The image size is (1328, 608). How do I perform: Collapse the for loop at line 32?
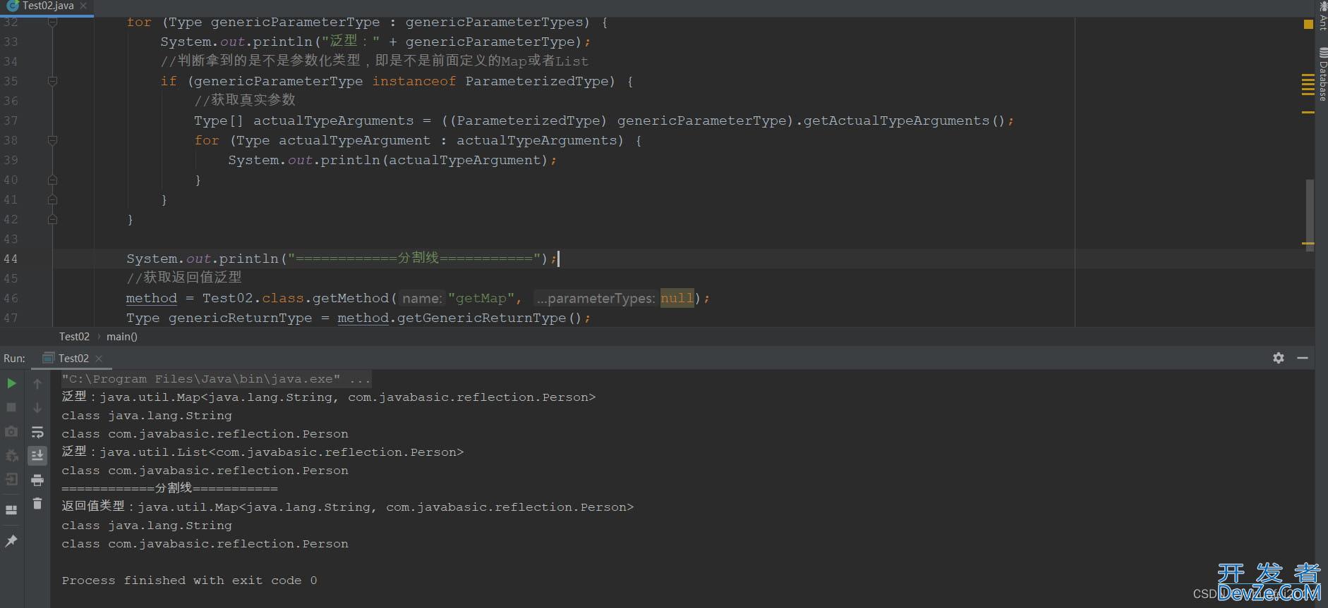tap(52, 22)
